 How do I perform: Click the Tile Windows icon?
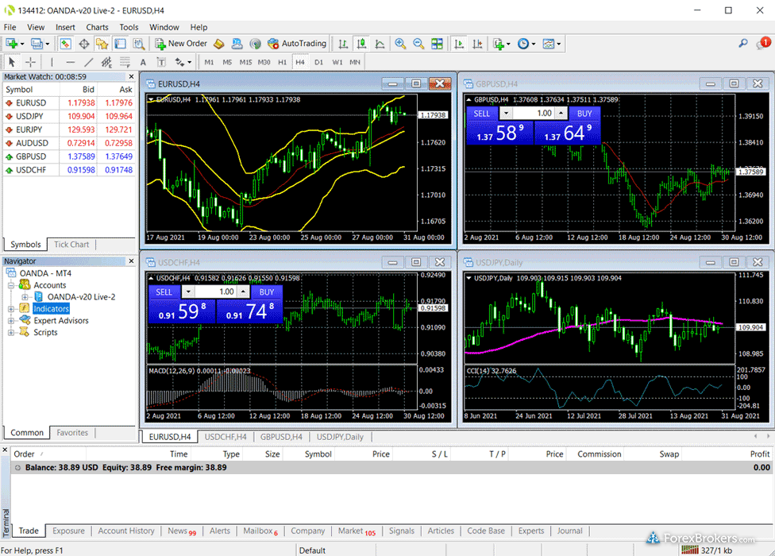(x=438, y=44)
